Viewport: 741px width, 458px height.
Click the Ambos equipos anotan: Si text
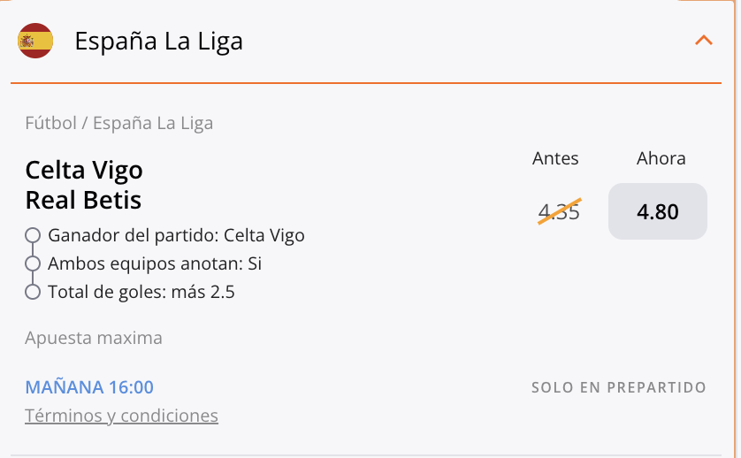pyautogui.click(x=155, y=263)
